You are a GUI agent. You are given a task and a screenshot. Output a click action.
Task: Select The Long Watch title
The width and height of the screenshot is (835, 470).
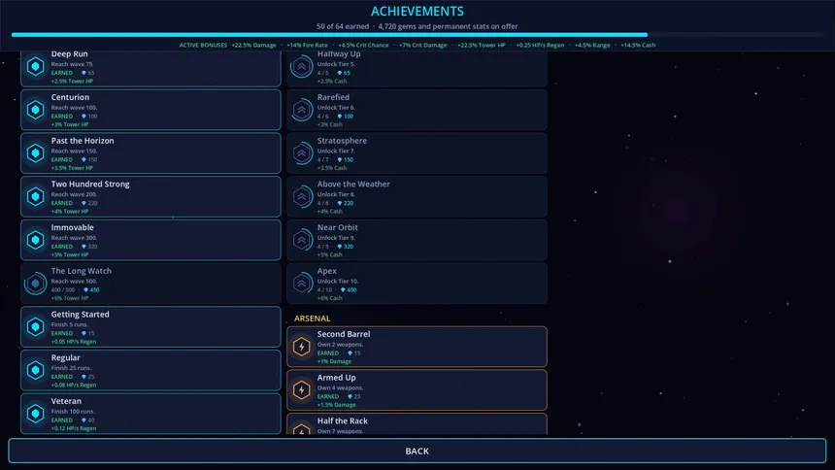coord(82,271)
